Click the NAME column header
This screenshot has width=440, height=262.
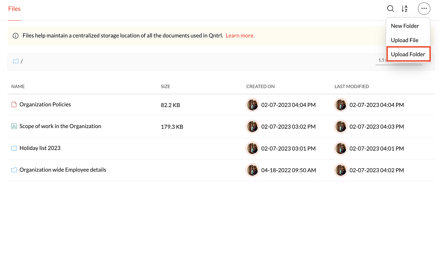click(18, 86)
